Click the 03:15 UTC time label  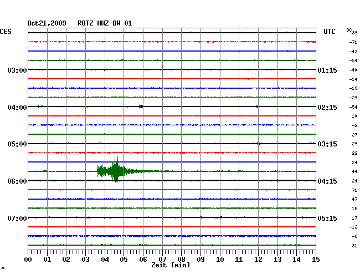pyautogui.click(x=327, y=144)
